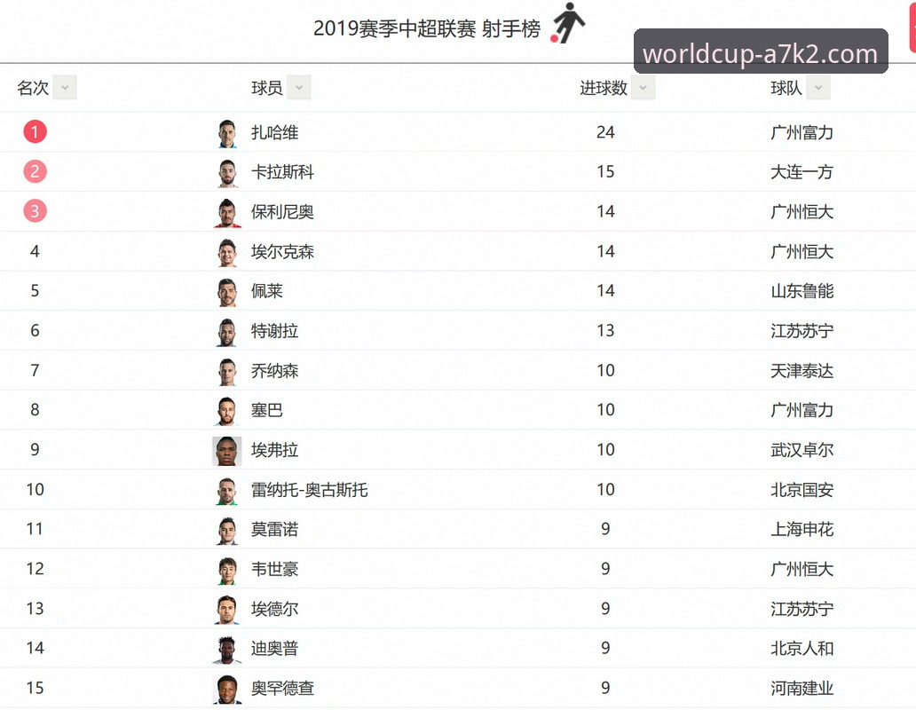Viewport: 916px width, 710px height.
Task: Click 扎哈维's player avatar
Action: click(227, 134)
